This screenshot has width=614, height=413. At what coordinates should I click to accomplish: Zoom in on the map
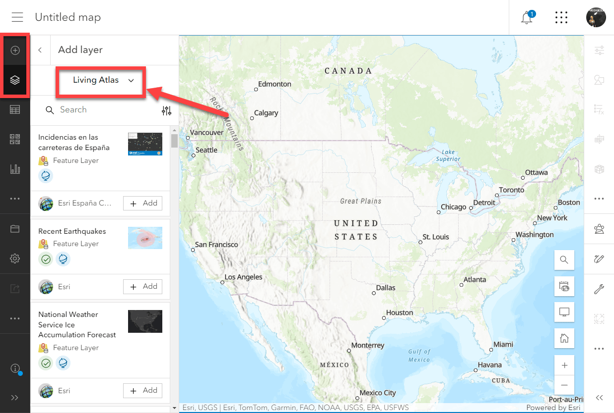pyautogui.click(x=564, y=365)
